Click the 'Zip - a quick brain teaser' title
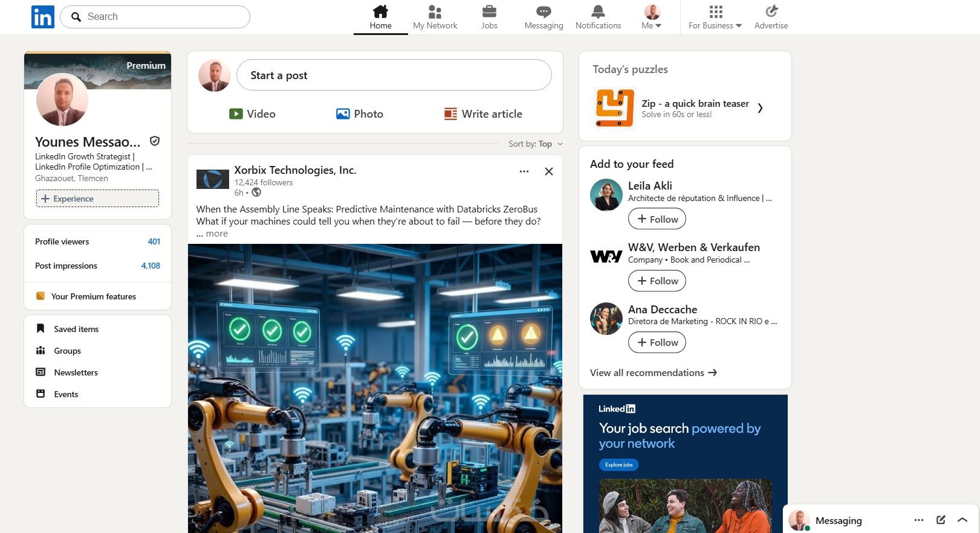This screenshot has height=533, width=980. point(695,103)
